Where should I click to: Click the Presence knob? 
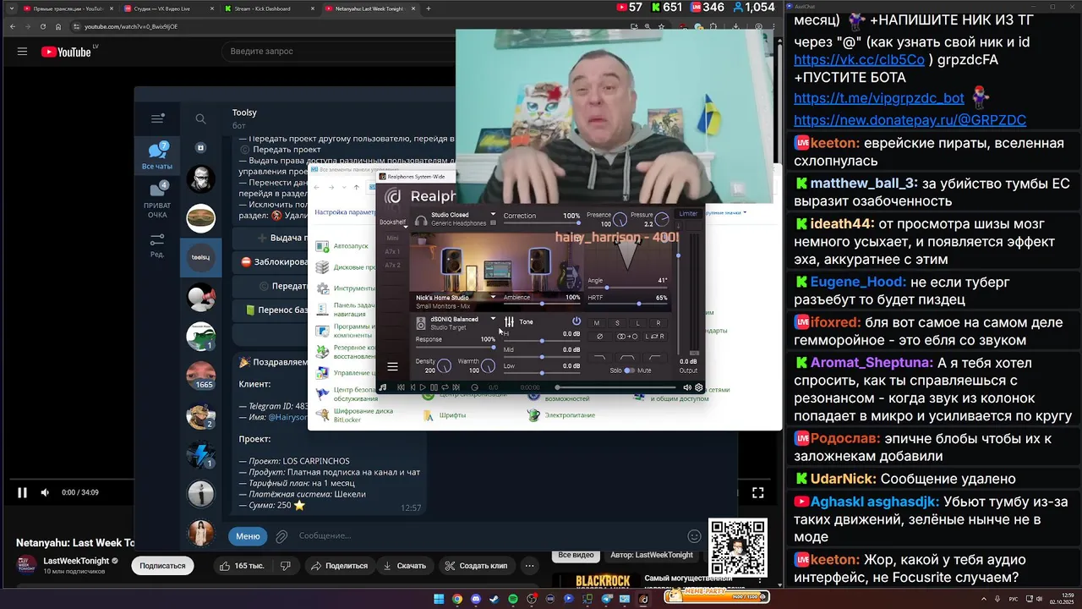[620, 220]
